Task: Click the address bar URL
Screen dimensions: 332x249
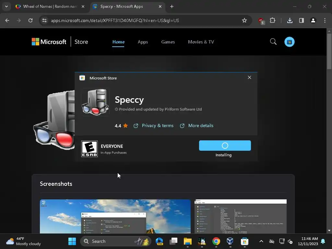Action: click(115, 20)
